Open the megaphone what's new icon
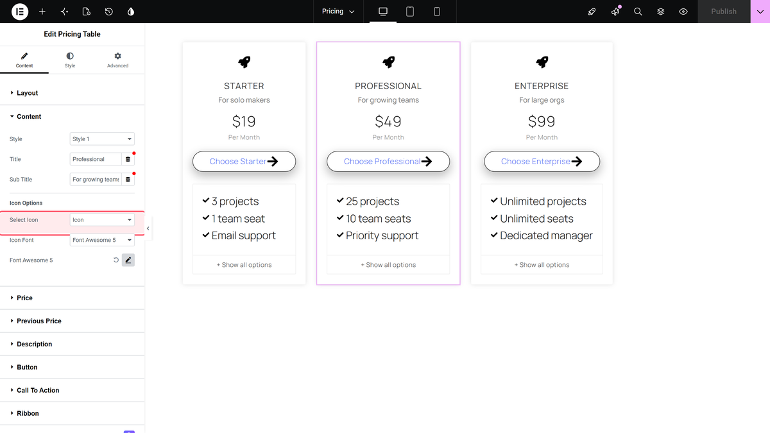This screenshot has width=770, height=433. tap(615, 12)
